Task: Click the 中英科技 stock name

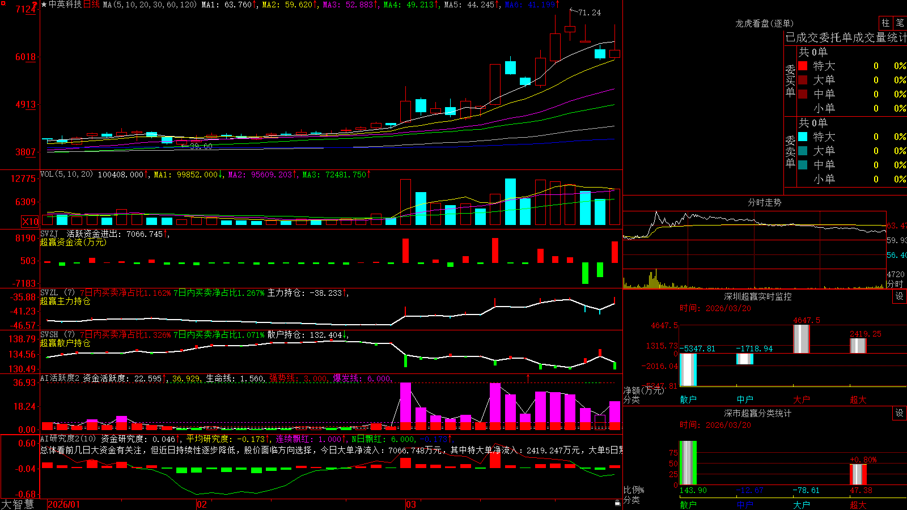Action: [65, 5]
